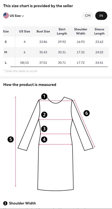Click marker 3 waist measurement circle
This screenshot has width=112, height=209.
(x=44, y=129)
